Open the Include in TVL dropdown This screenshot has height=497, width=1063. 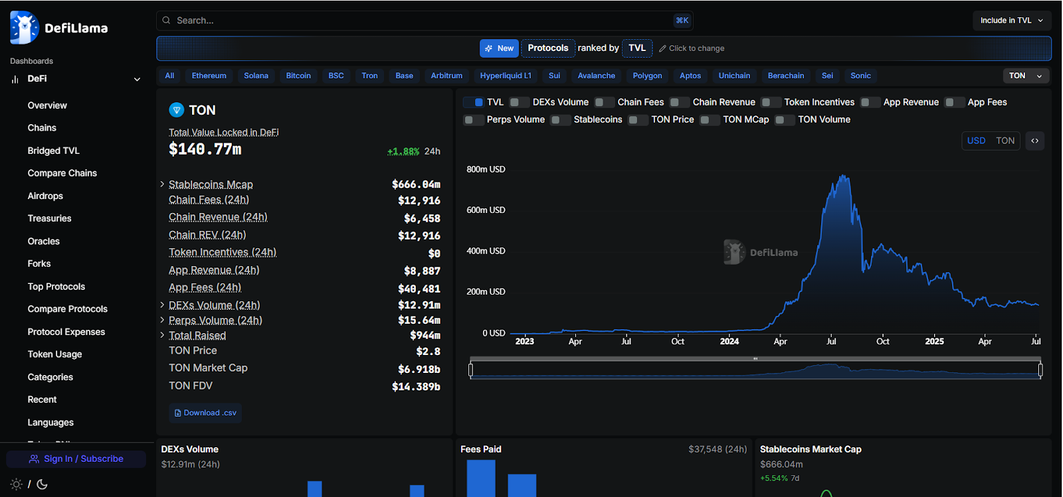(x=1012, y=21)
